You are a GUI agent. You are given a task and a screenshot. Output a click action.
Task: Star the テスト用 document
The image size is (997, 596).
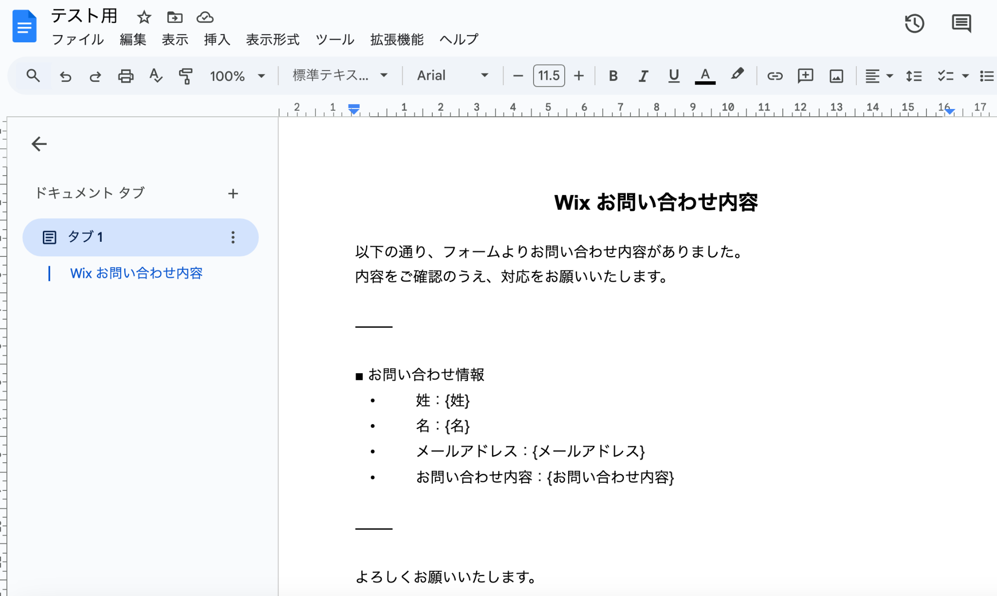144,18
